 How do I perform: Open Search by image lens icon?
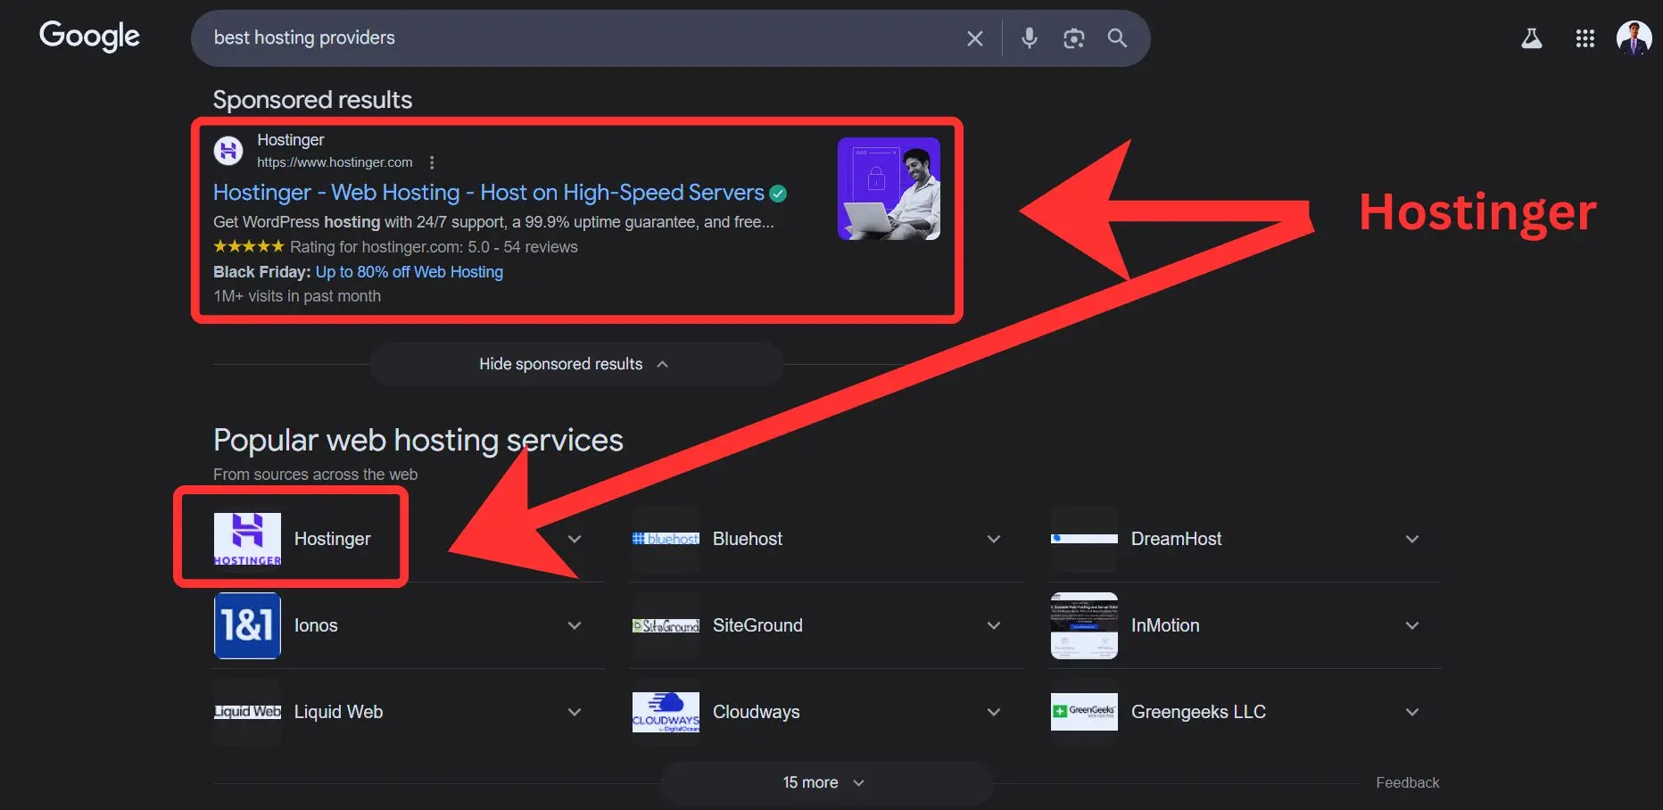tap(1073, 38)
